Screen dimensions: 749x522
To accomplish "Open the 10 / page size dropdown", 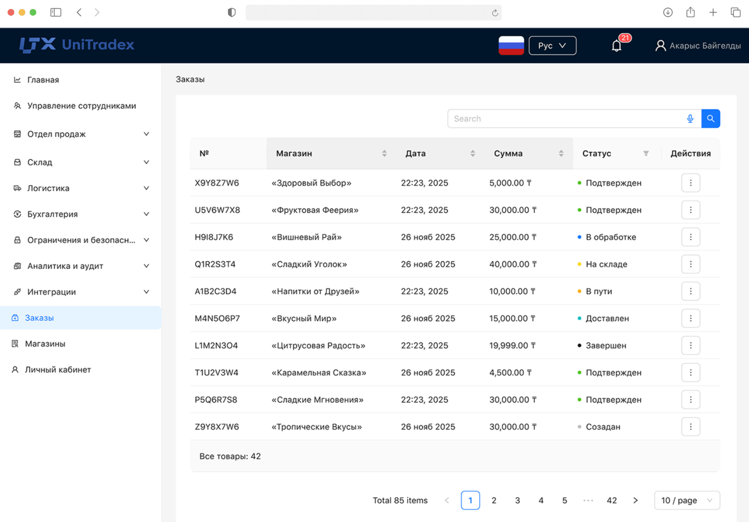I will pyautogui.click(x=686, y=500).
